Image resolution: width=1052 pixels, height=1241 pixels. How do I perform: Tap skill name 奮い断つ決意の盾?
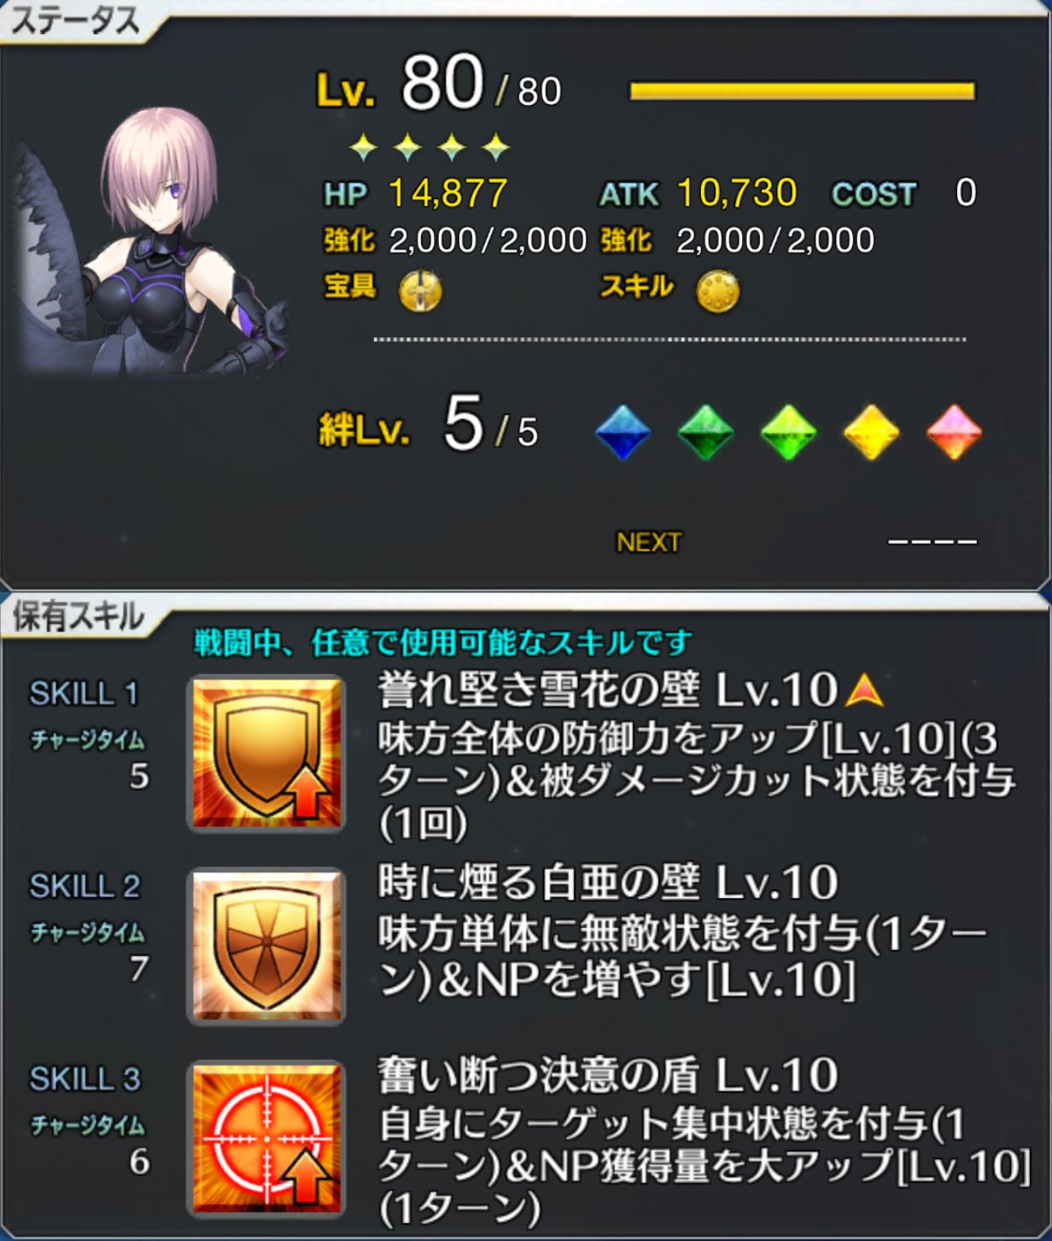click(539, 1075)
